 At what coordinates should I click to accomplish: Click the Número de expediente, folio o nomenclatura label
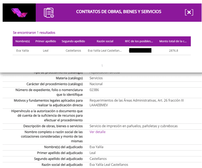click(x=49, y=92)
